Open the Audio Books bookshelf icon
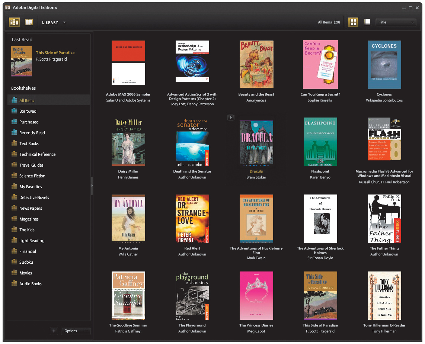This screenshot has width=425, height=344. (15, 284)
